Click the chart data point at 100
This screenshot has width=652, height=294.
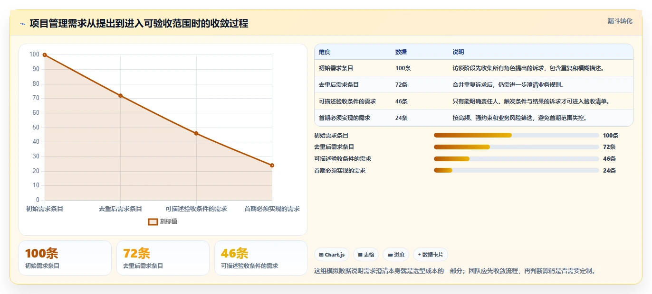(45, 55)
